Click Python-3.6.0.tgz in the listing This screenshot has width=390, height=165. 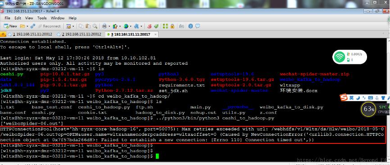pos(182,80)
